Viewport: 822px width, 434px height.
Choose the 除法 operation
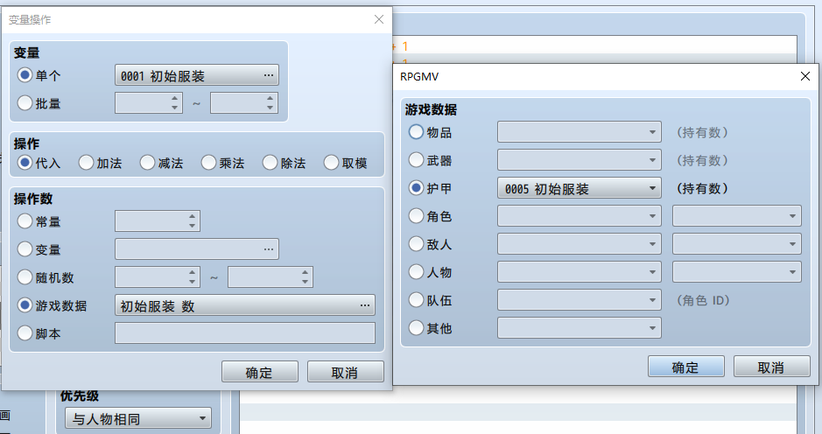point(270,163)
